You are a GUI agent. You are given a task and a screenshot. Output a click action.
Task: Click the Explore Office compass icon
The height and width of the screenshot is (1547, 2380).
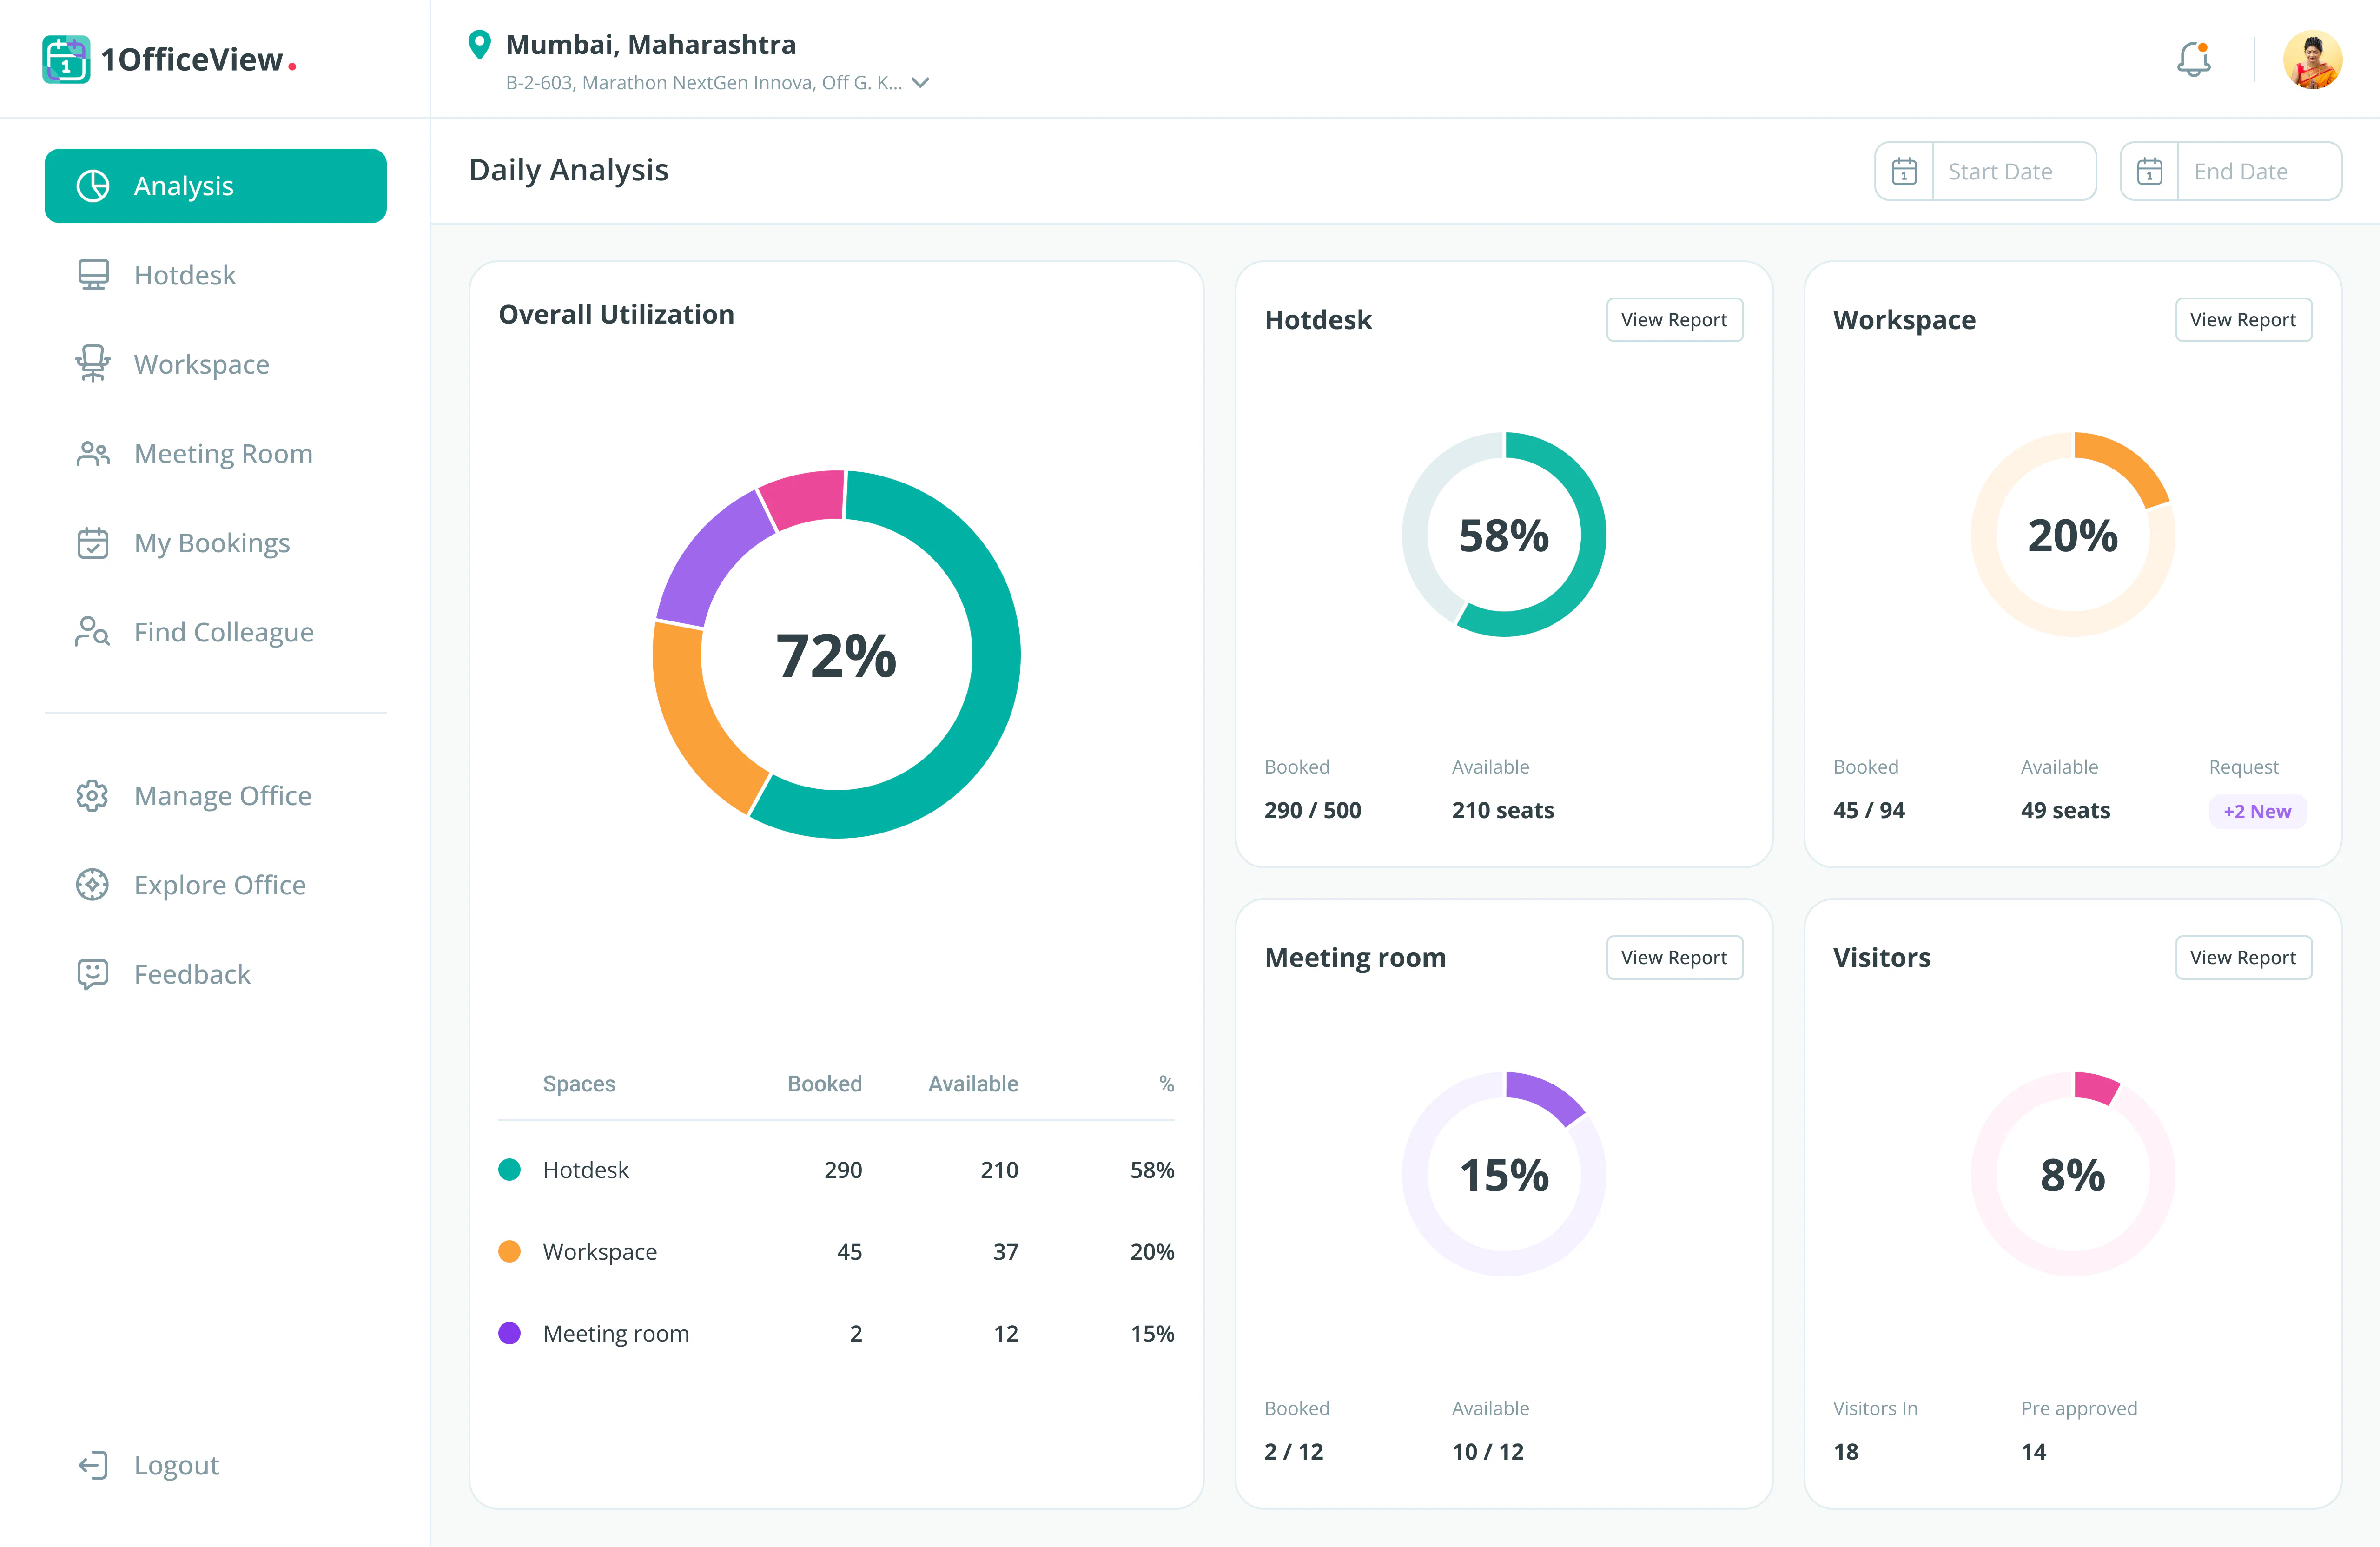pos(93,885)
